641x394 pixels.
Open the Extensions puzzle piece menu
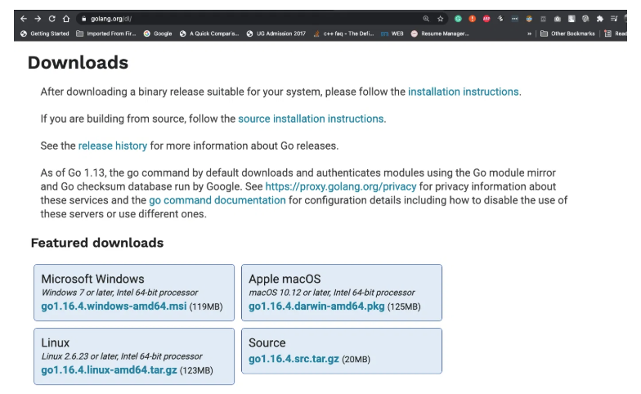click(599, 18)
